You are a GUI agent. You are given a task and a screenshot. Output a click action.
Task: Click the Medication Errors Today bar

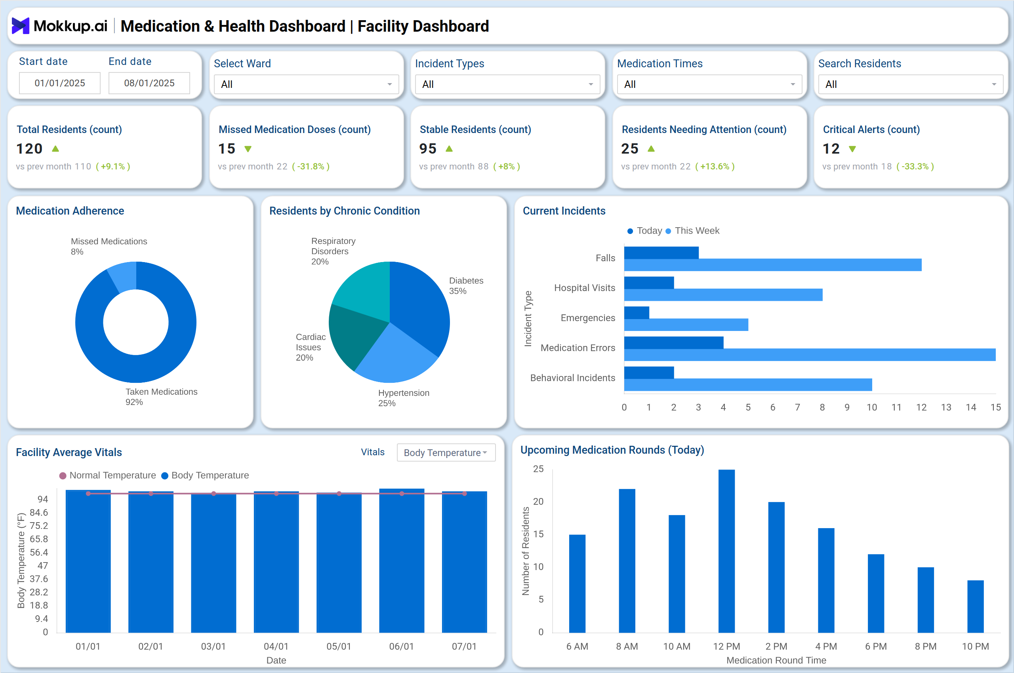pyautogui.click(x=674, y=342)
